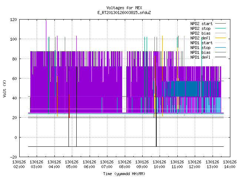Click the "Volt (V)" y-axis label

pyautogui.click(x=4, y=88)
